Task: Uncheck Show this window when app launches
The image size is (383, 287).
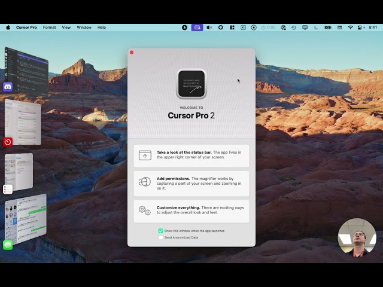Action: (161, 231)
